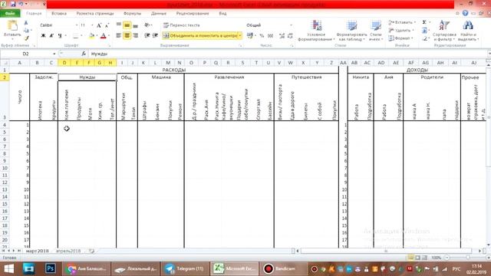Open the Data (Данные) ribbon tab
Viewport: 491px width, 276px height.
(x=159, y=14)
